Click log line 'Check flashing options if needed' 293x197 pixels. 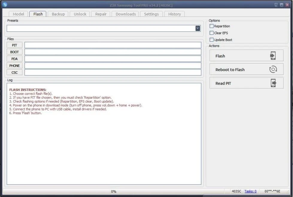(61, 101)
